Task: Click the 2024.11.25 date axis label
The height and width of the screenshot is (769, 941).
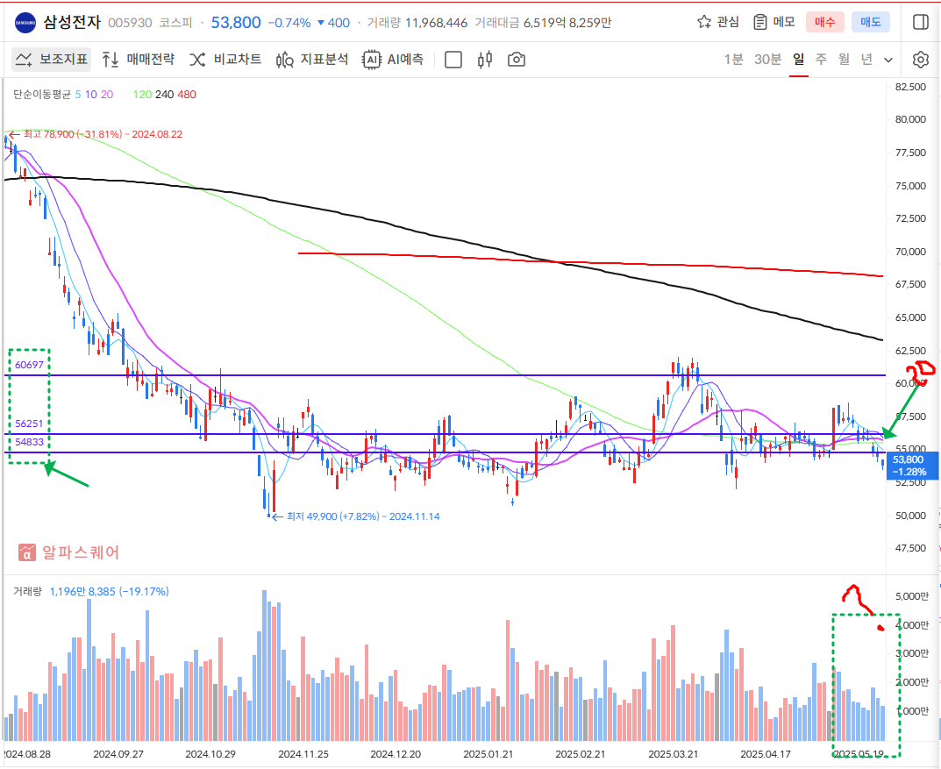Action: click(x=303, y=754)
